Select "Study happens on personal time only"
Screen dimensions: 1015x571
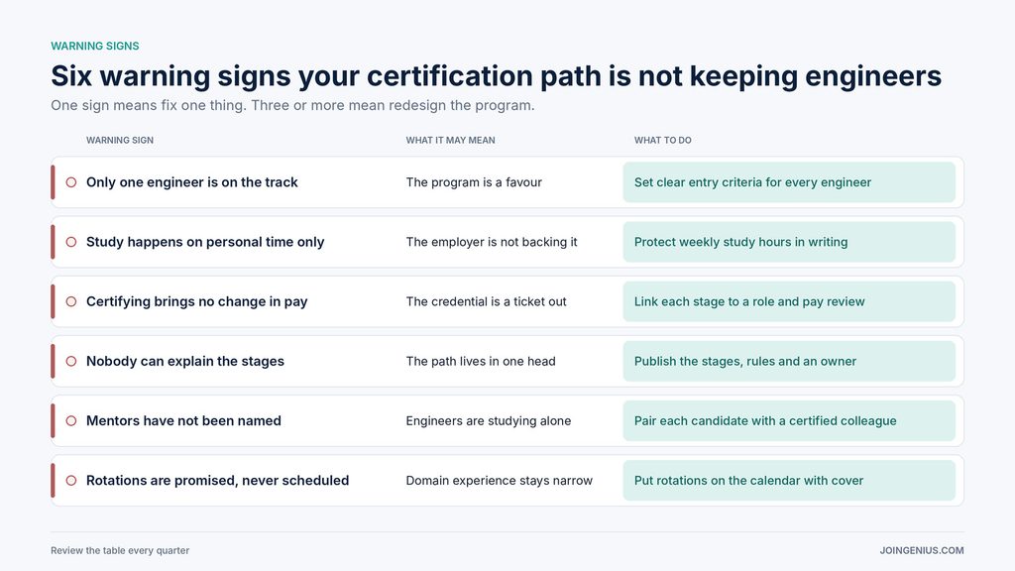[205, 242]
